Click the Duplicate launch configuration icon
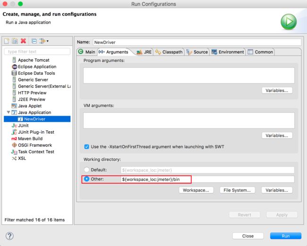Viewport: 307px width, 246px height. [x=15, y=41]
